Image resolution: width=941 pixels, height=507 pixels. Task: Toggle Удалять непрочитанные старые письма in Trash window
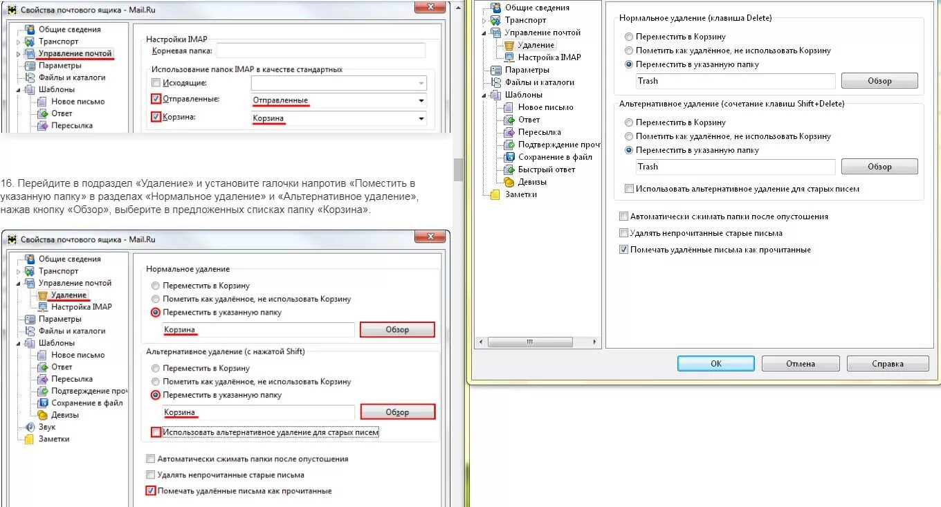click(x=623, y=233)
